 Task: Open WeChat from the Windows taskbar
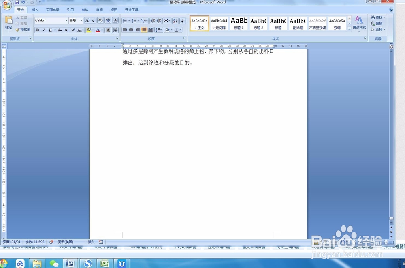pyautogui.click(x=54, y=264)
